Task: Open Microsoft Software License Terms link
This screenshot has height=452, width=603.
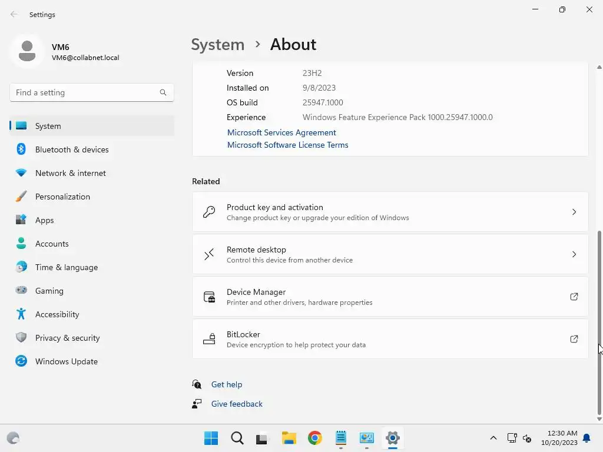Action: (287, 145)
